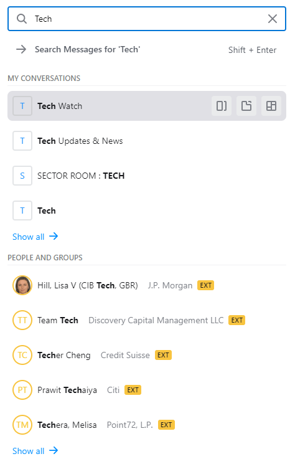Click the TT avatar for Team Tech
This screenshot has height=459, width=290.
point(22,320)
